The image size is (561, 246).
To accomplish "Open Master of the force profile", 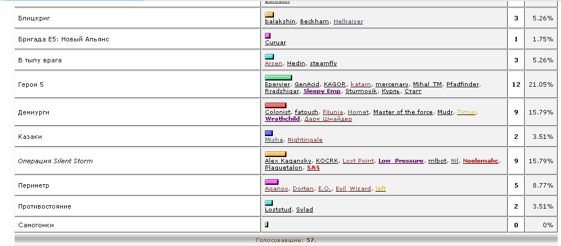I will click(x=403, y=112).
